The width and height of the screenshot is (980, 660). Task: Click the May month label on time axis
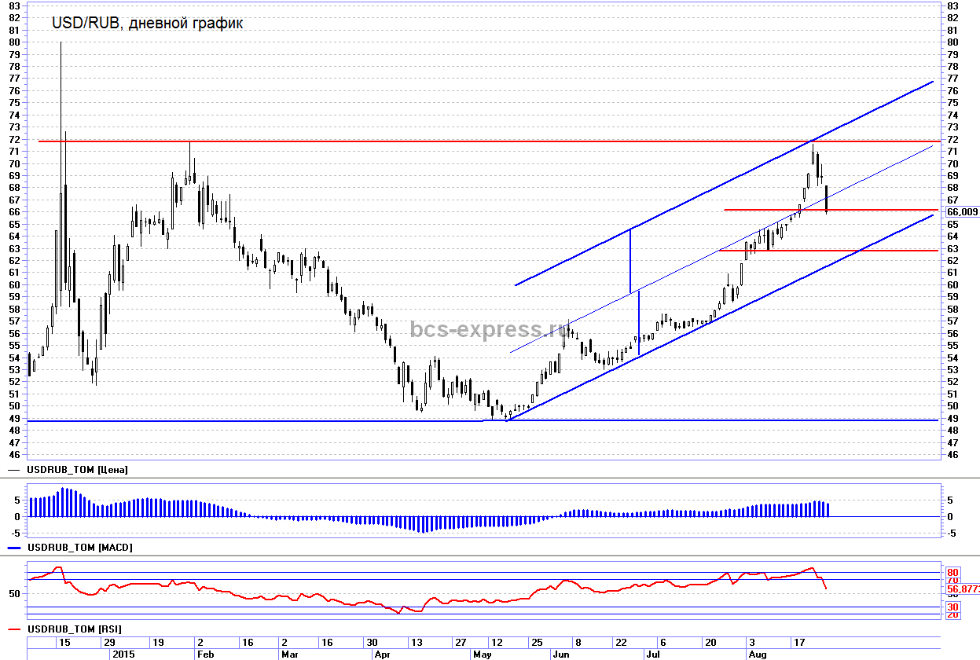[x=481, y=654]
